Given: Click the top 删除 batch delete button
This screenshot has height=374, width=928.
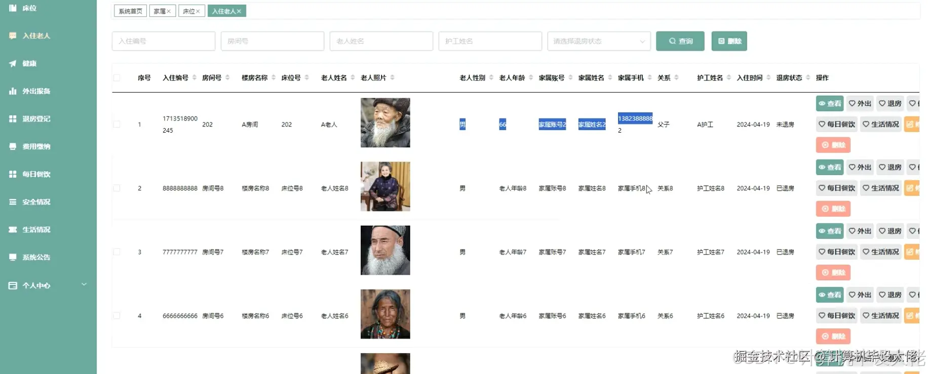Looking at the screenshot, I should click(729, 41).
